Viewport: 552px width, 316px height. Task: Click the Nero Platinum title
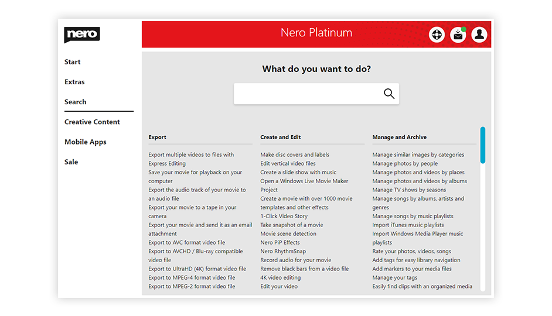point(316,33)
